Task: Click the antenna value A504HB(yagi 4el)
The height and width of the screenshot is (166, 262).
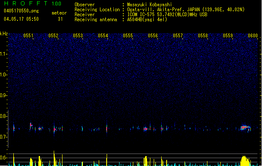Action: click(x=147, y=20)
